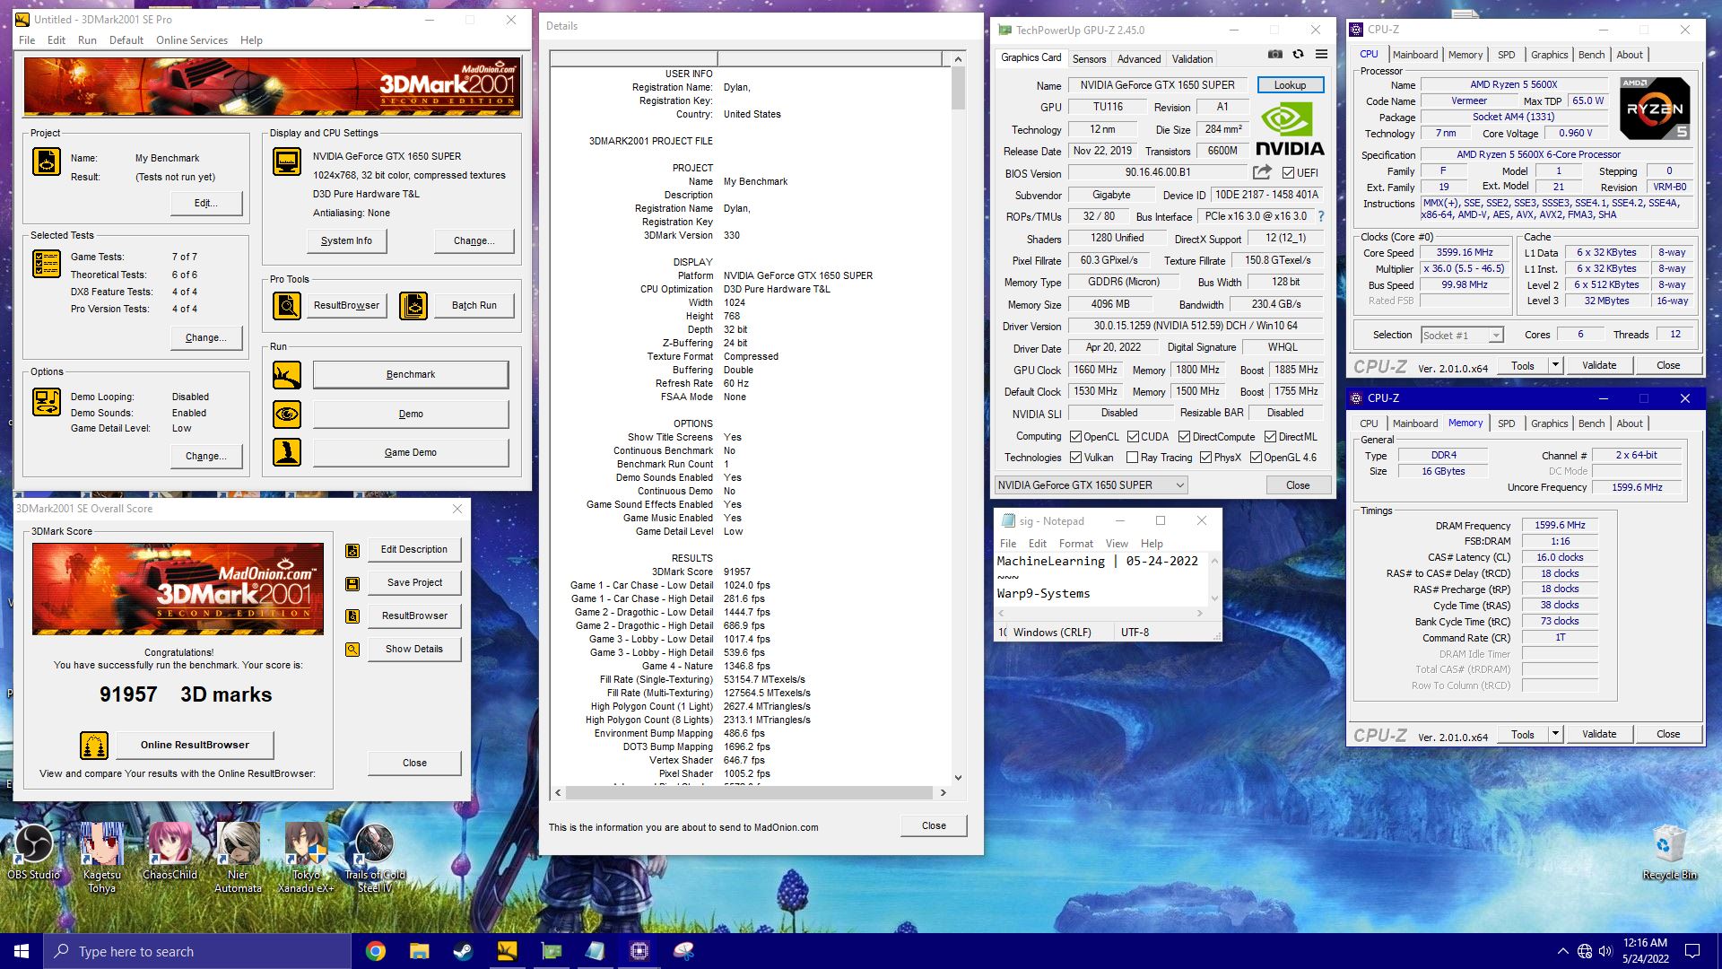Click the BIOS export share icon in GPU-Z
Viewport: 1722px width, 969px height.
coord(1262,172)
